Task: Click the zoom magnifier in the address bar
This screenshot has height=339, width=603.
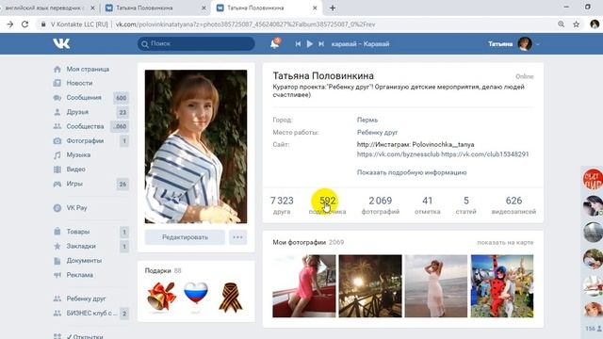Action: click(x=562, y=24)
